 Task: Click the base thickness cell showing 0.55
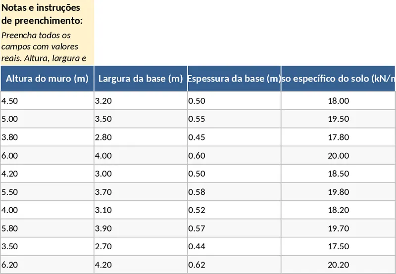click(x=234, y=119)
